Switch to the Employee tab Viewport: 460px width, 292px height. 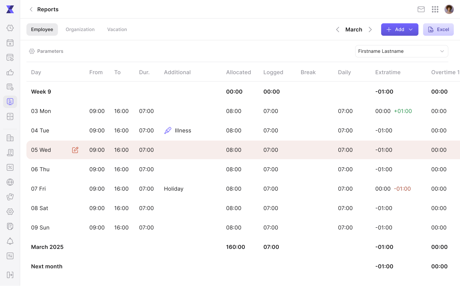42,30
